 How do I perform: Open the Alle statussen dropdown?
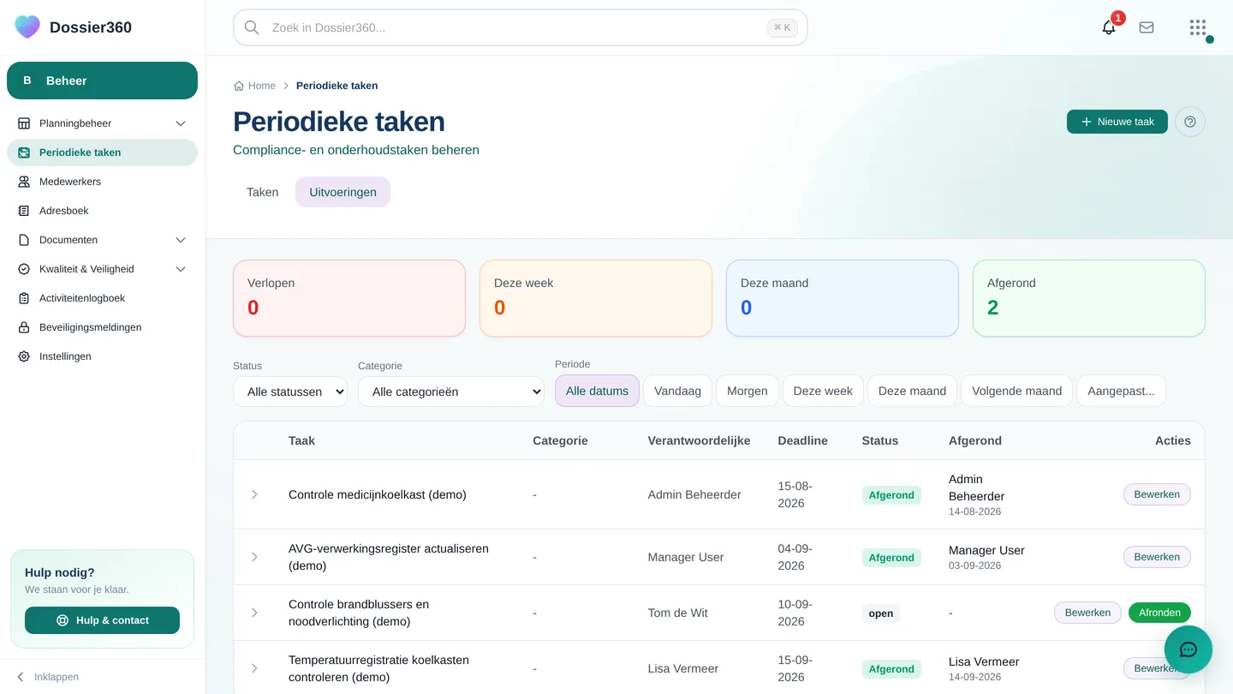coord(290,392)
